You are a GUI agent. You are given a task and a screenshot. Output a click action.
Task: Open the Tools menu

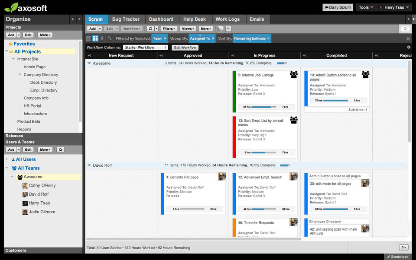[x=366, y=7]
